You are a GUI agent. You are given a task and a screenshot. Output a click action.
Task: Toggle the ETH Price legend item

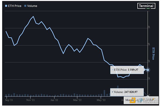tap(13, 6)
